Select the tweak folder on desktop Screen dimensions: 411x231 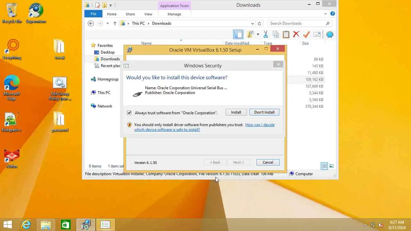[60, 49]
